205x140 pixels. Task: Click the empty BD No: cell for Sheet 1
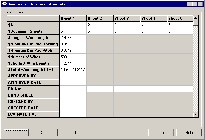[x=73, y=89]
